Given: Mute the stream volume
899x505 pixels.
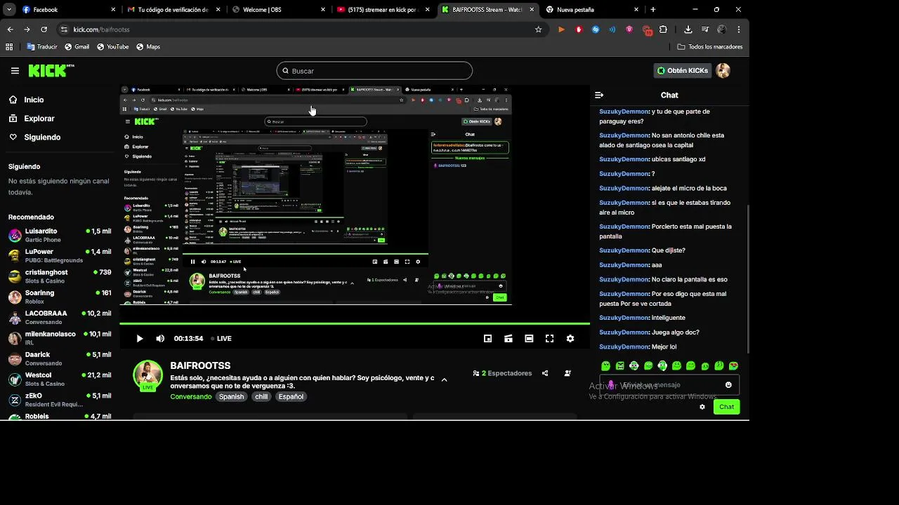Looking at the screenshot, I should 160,338.
